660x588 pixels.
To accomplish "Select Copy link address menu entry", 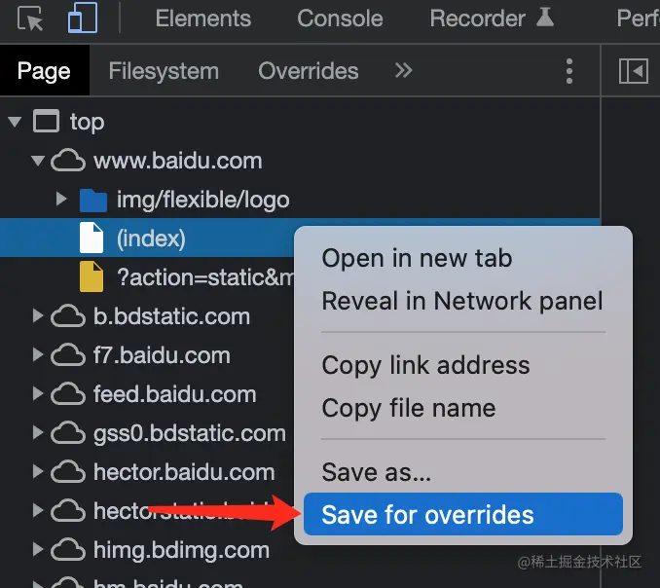I will [425, 365].
